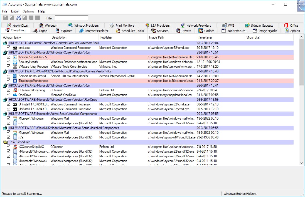Click the Microsoft Windows Mail entry icon
The height and width of the screenshot is (197, 305).
(15, 118)
